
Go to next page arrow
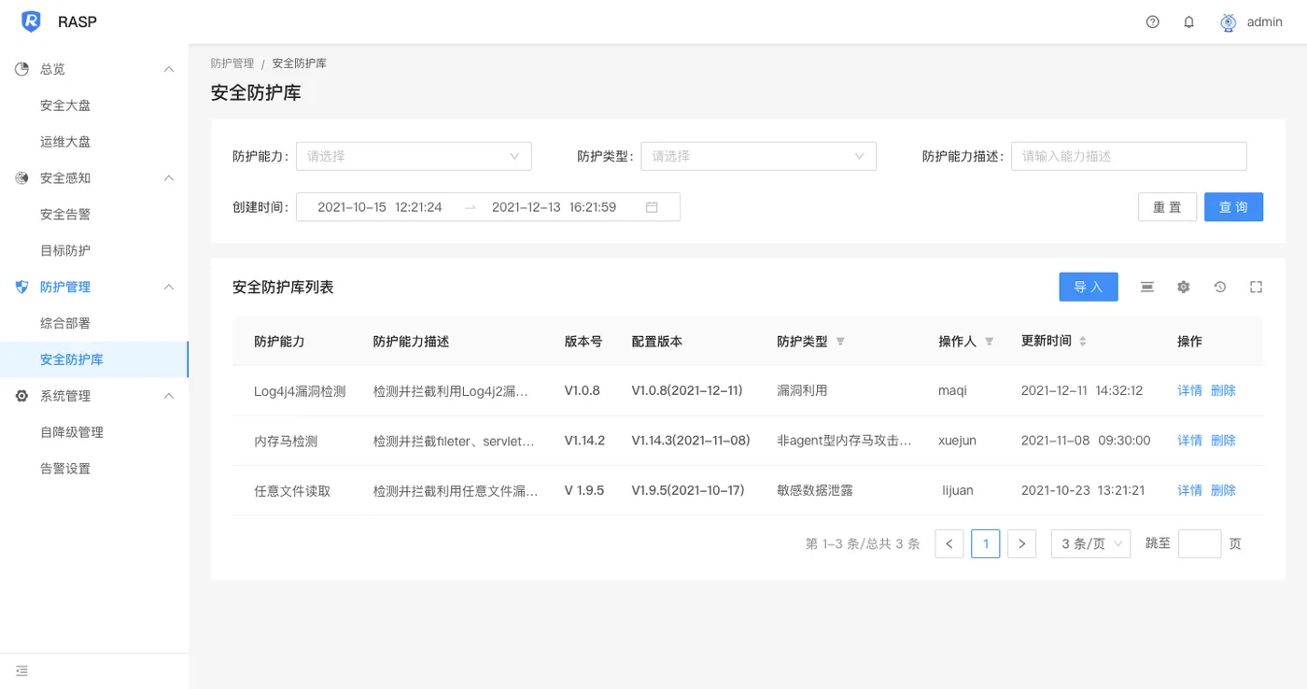click(x=1021, y=543)
